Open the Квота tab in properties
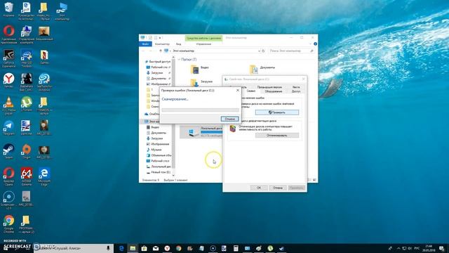Screen dimensions: 449x253 pyautogui.click(x=296, y=87)
